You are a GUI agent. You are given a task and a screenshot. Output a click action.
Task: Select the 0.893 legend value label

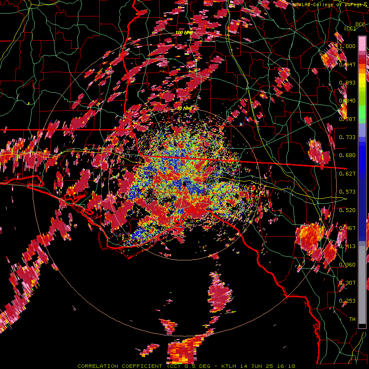click(x=347, y=82)
